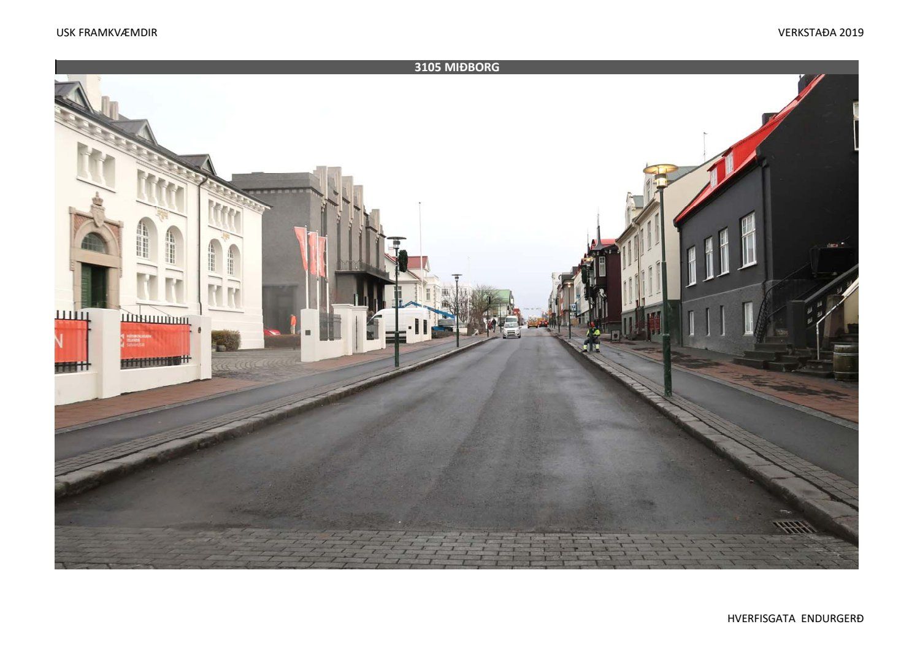Select the VERKSTAÐA 2019 header text

pyautogui.click(x=820, y=33)
